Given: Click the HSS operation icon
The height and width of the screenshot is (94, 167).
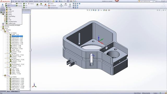Looking at the screenshot, I should [24, 8].
